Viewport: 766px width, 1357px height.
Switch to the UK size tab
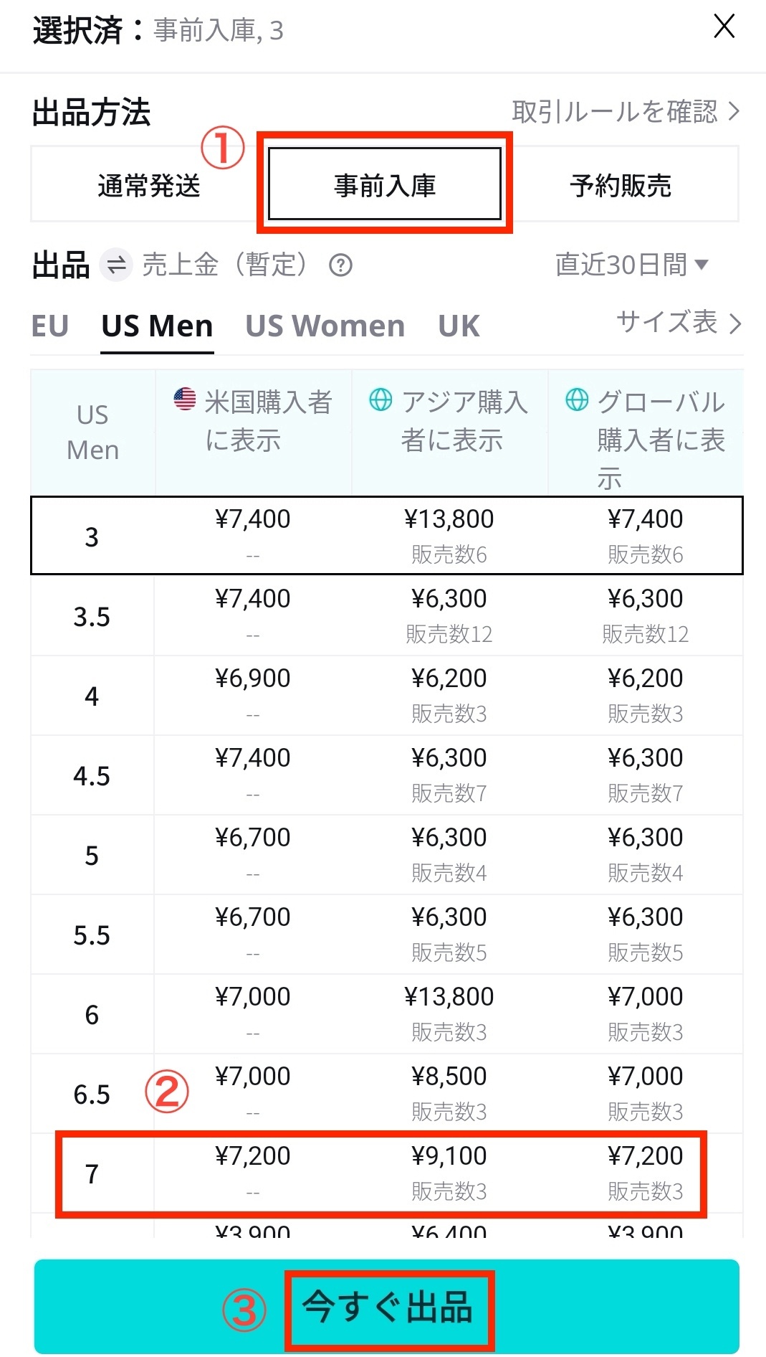click(459, 326)
